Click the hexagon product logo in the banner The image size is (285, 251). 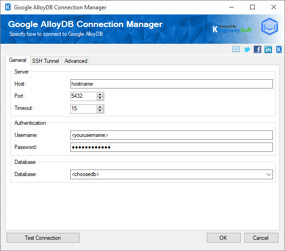coord(269,27)
